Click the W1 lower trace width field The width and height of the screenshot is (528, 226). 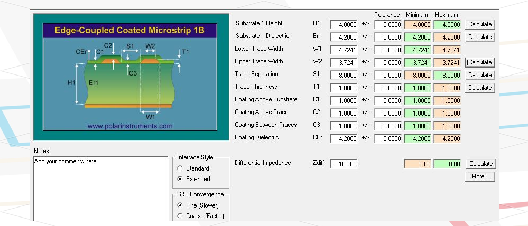(x=344, y=50)
